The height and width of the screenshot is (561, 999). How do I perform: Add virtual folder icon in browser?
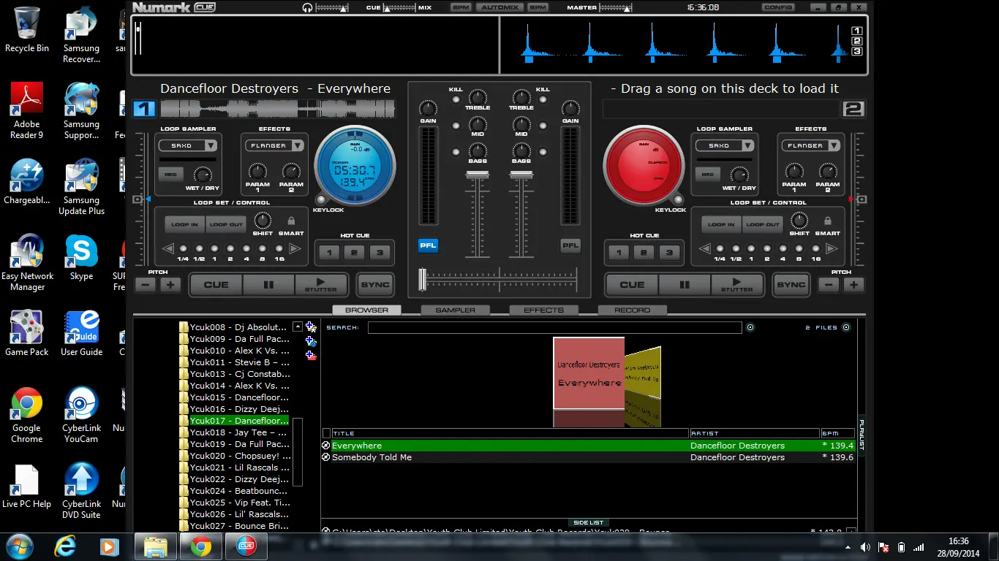(x=311, y=327)
